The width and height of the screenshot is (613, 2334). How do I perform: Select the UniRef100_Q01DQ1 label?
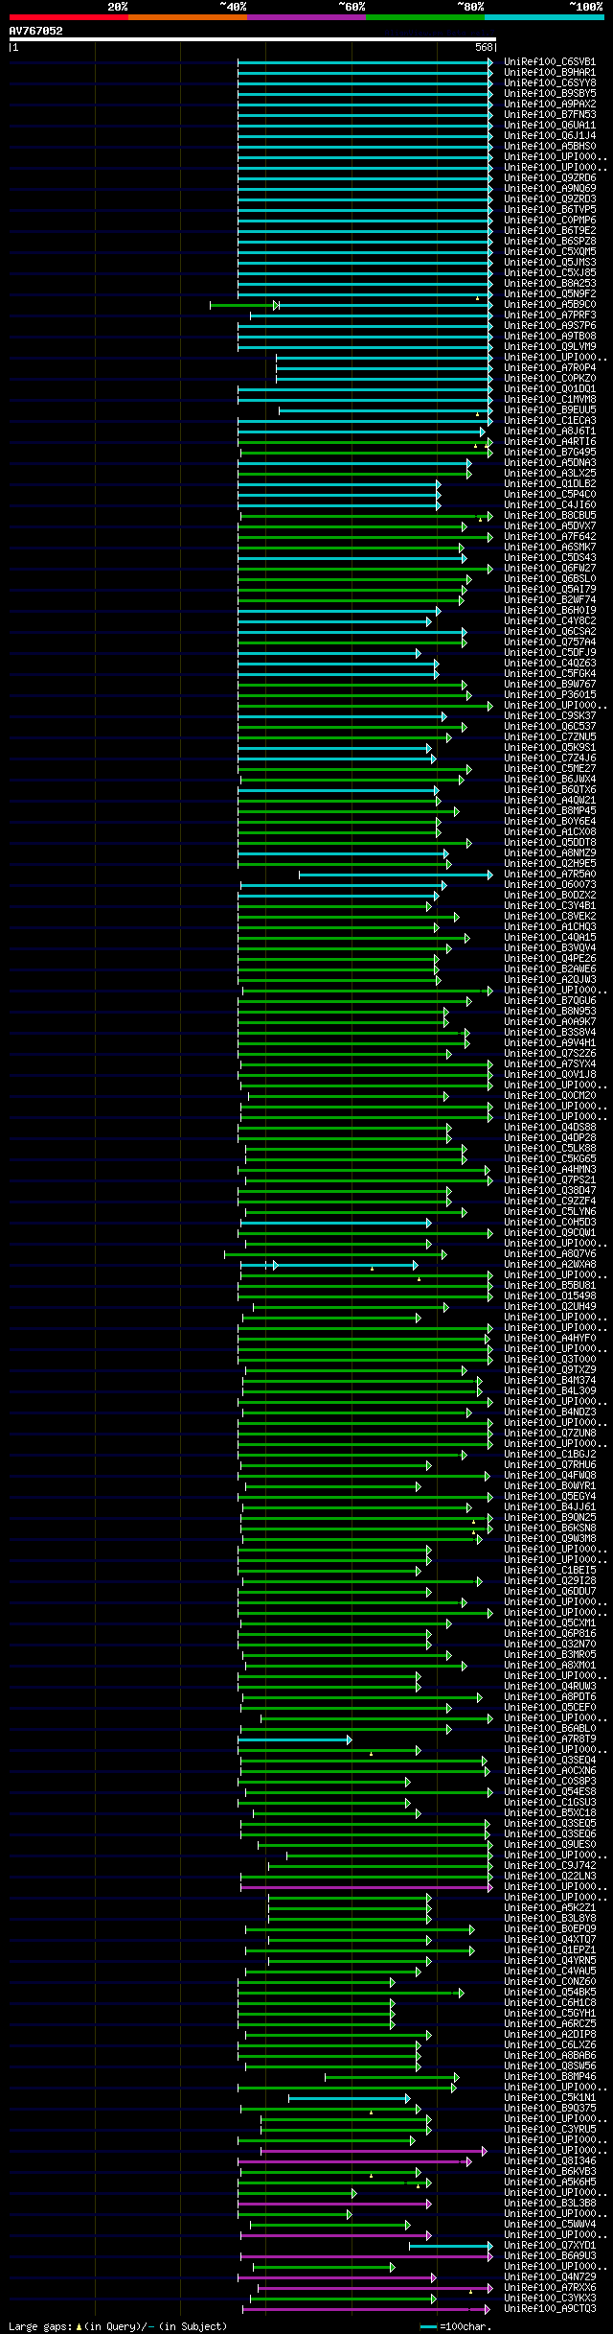click(550, 388)
